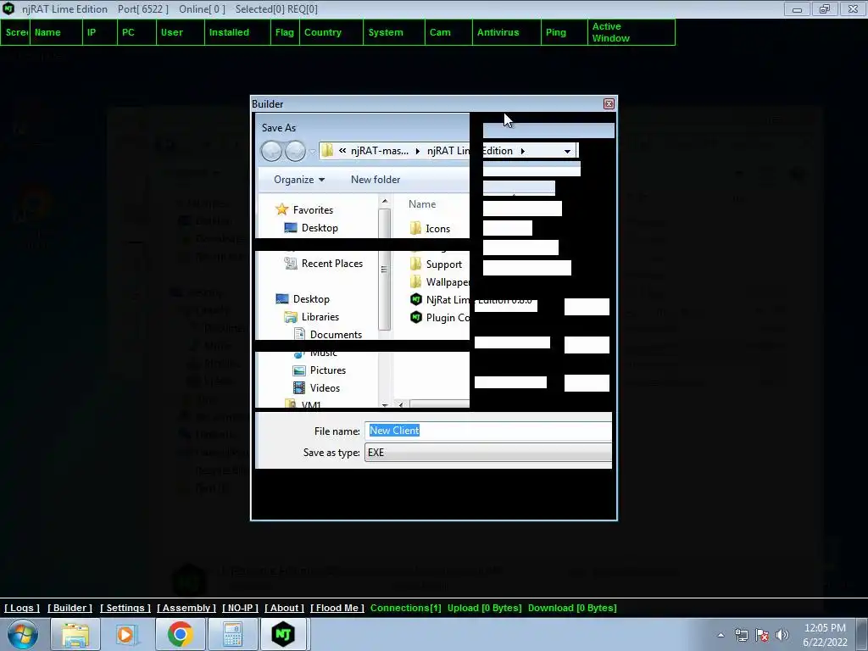This screenshot has width=868, height=651.
Task: Click the network tray icon
Action: (741, 635)
